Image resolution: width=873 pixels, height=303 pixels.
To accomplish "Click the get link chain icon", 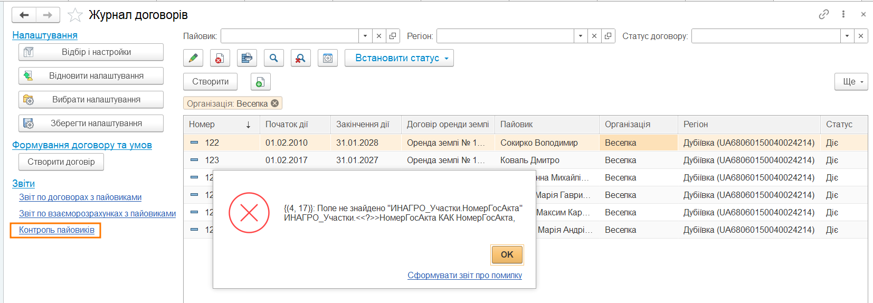I will [824, 14].
